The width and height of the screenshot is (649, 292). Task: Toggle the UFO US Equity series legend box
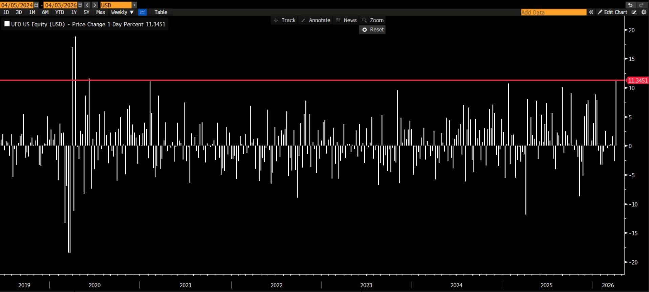[7, 24]
